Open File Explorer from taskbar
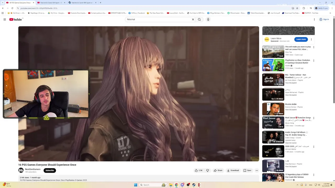Viewport: 335px width, 188px height. (171, 185)
